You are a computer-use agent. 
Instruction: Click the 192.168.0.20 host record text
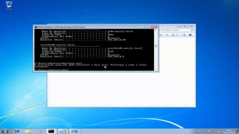click(117, 40)
